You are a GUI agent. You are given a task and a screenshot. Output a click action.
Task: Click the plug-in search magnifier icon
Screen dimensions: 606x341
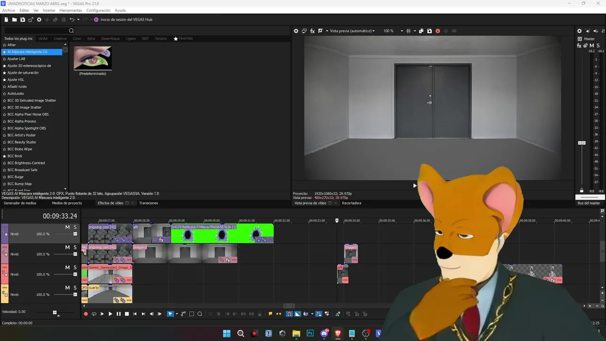tap(71, 31)
